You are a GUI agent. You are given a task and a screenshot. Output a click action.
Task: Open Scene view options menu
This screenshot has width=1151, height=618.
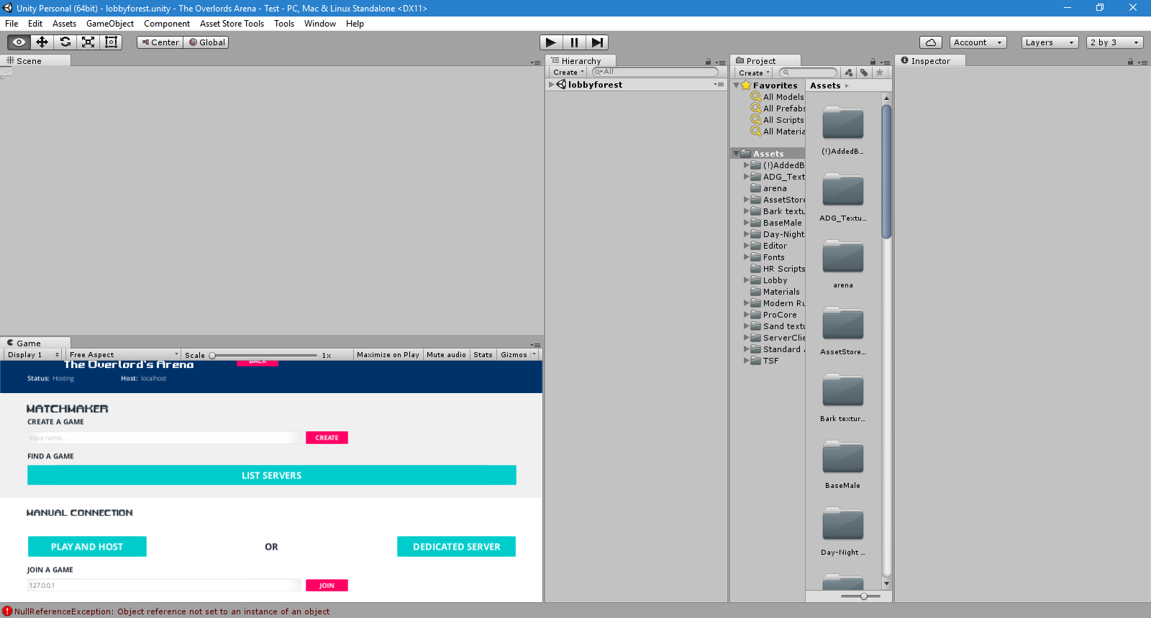coord(535,63)
